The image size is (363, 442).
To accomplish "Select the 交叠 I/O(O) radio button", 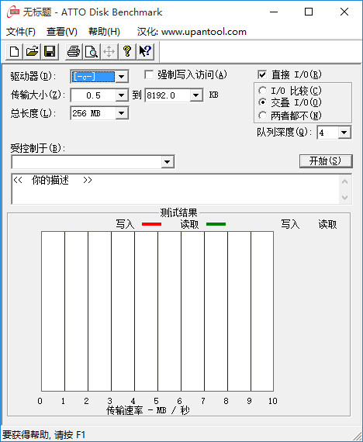I will click(262, 102).
